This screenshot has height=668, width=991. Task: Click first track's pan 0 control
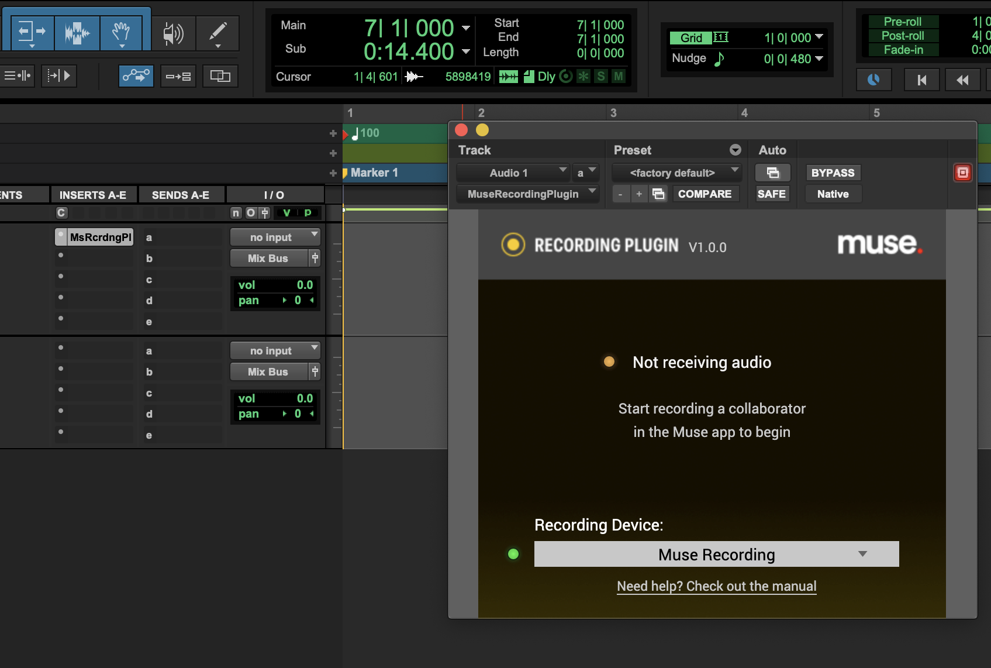275,300
